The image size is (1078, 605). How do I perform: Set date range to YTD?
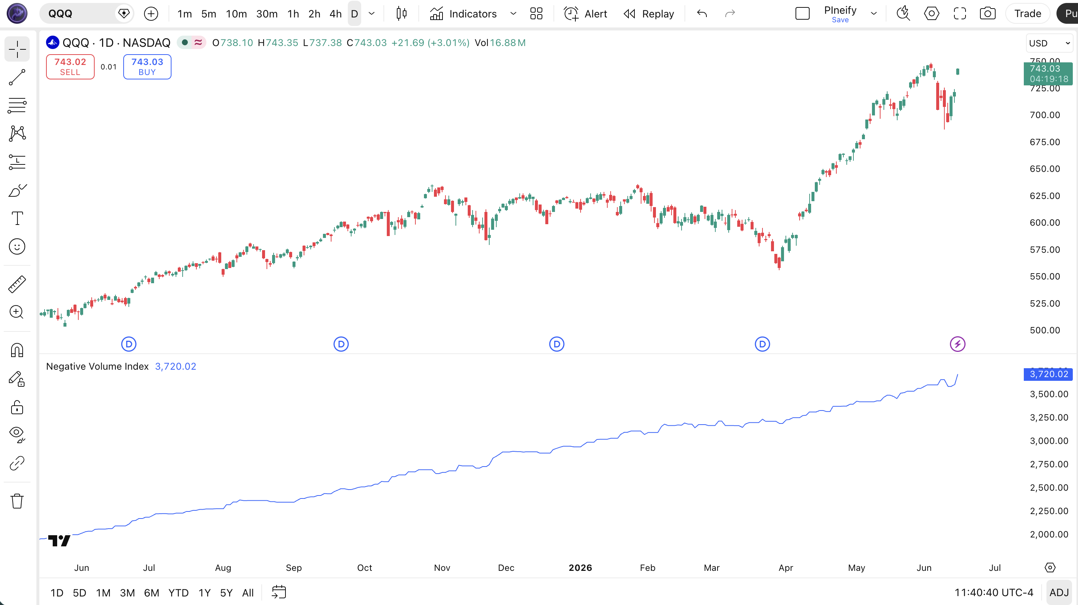178,592
